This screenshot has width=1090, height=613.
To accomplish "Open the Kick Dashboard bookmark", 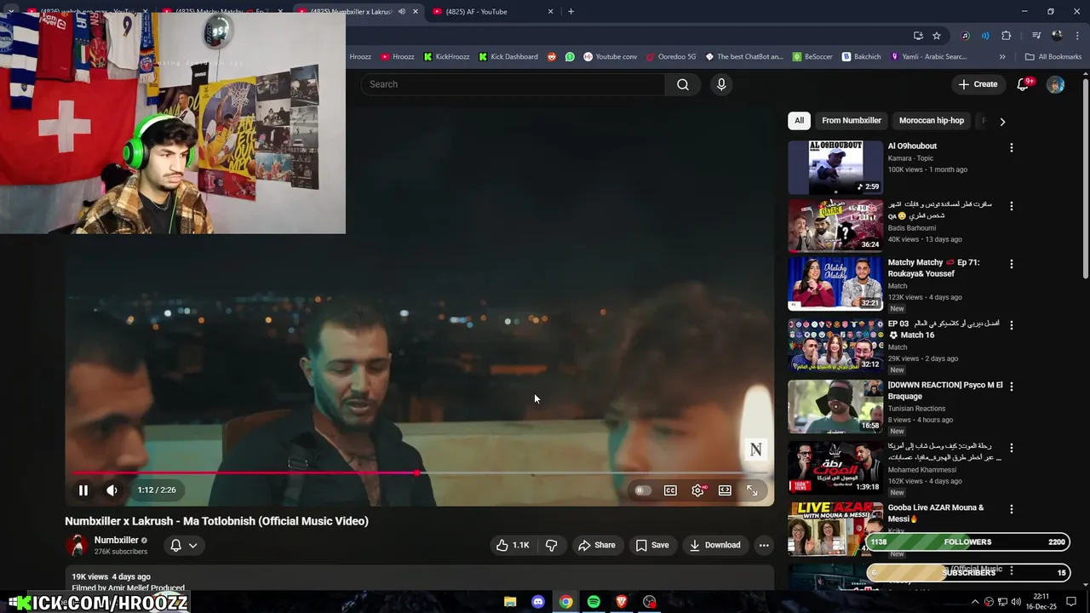I will 508,57.
